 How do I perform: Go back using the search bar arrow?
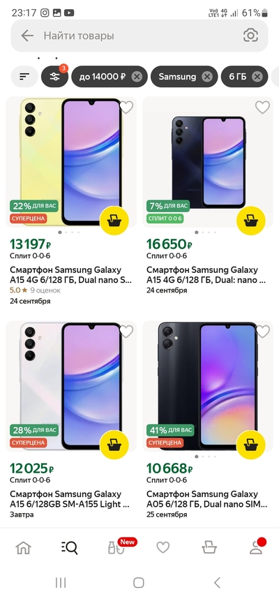27,36
